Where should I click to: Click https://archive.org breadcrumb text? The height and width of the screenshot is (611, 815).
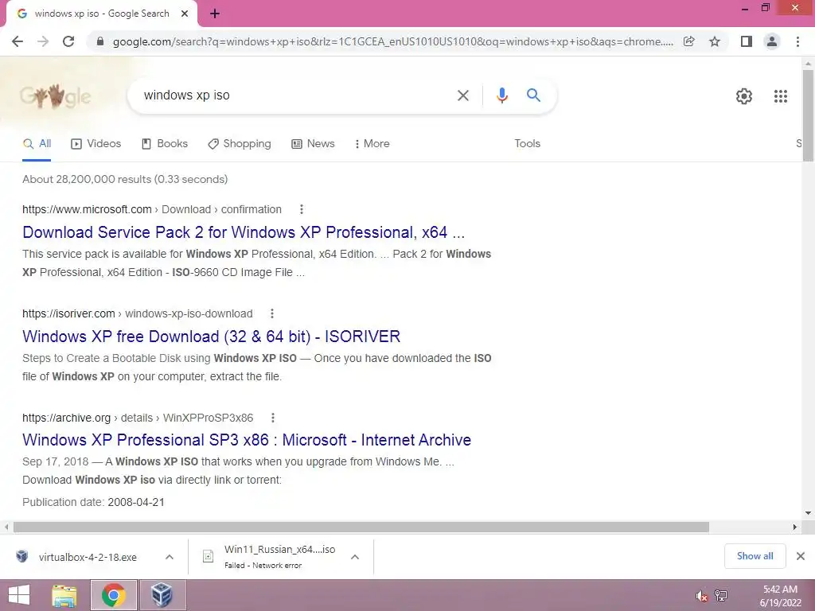pos(67,418)
